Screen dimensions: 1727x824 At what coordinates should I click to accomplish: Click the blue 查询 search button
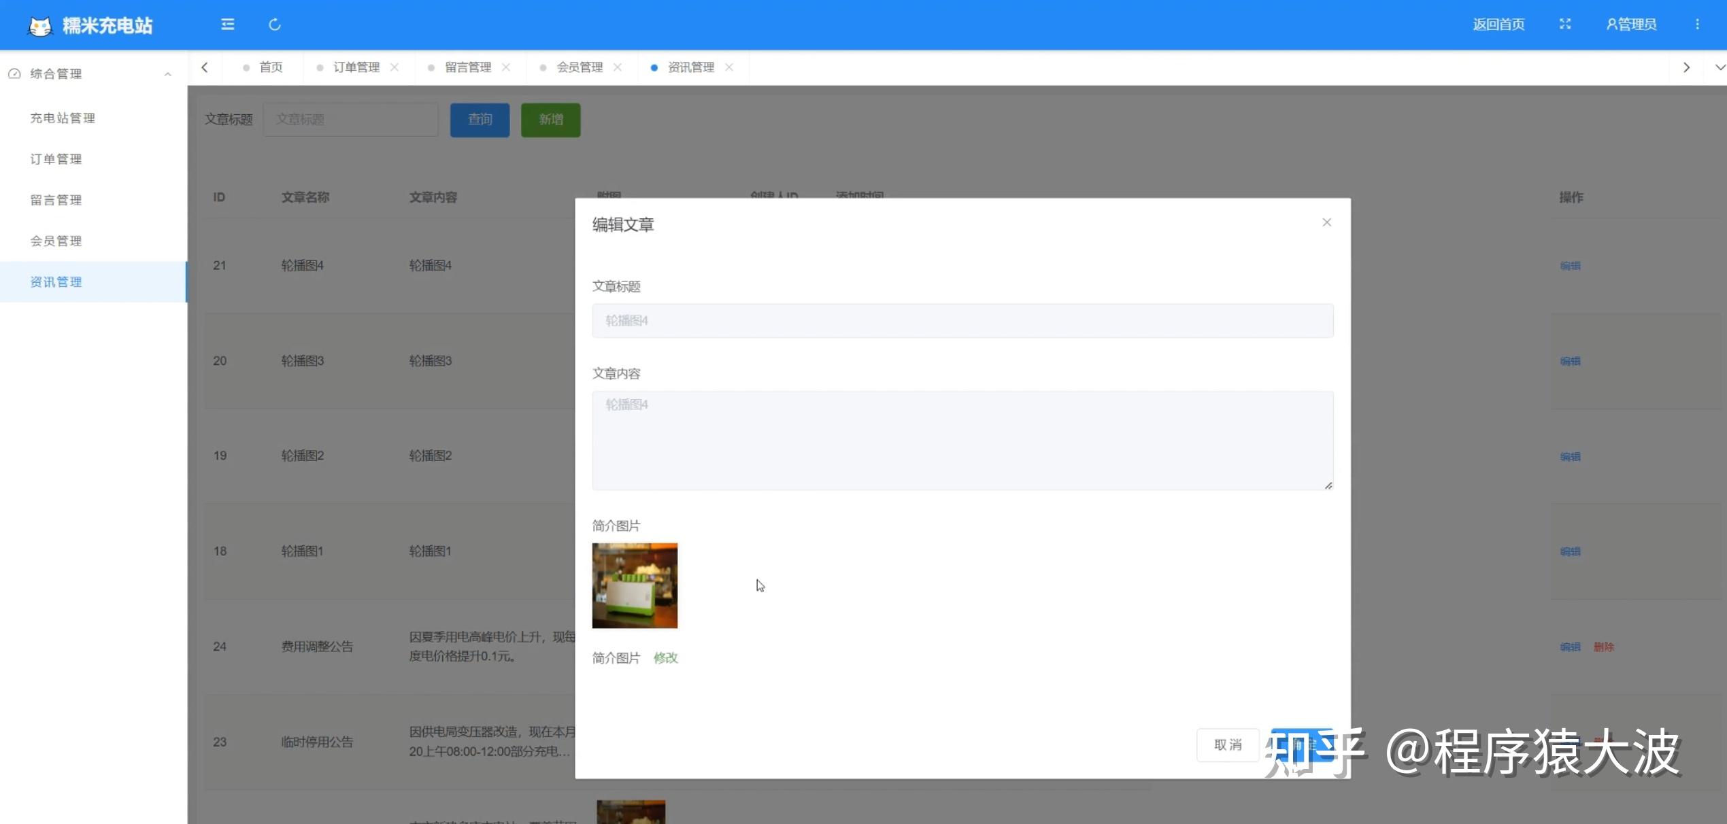pyautogui.click(x=480, y=120)
